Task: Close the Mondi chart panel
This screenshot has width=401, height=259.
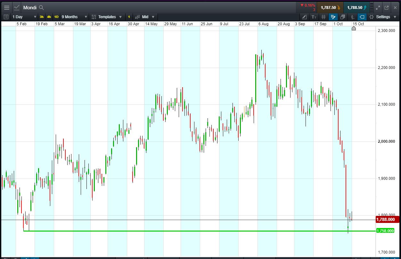Action: 395,7
